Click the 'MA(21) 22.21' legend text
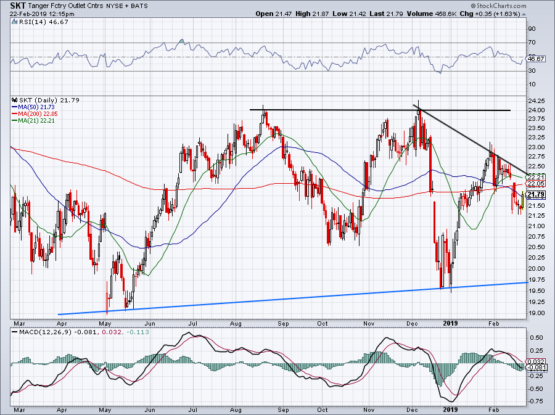Image resolution: width=555 pixels, height=415 pixels. coord(37,121)
